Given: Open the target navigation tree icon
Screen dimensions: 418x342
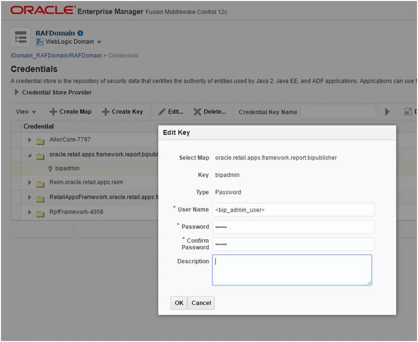Looking at the screenshot, I should tap(21, 37).
